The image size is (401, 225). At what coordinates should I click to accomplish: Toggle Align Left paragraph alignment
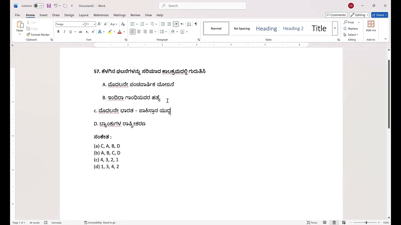pyautogui.click(x=133, y=32)
